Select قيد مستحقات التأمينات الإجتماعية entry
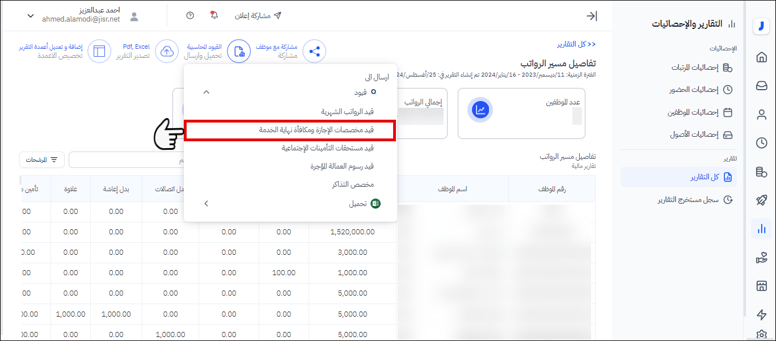This screenshot has height=341, width=776. pyautogui.click(x=327, y=148)
